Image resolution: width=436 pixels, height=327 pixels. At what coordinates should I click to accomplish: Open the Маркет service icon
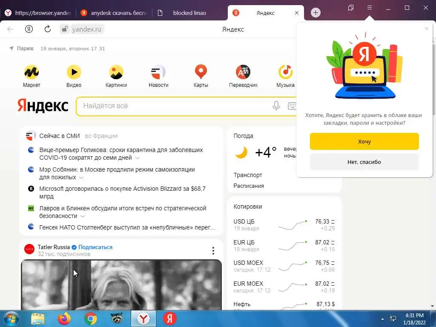pos(32,72)
